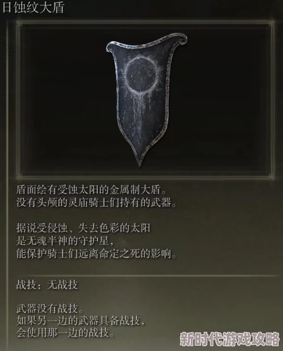Click the bottom-right corner ornament of the image frame
283x351 pixels.
click(271, 176)
